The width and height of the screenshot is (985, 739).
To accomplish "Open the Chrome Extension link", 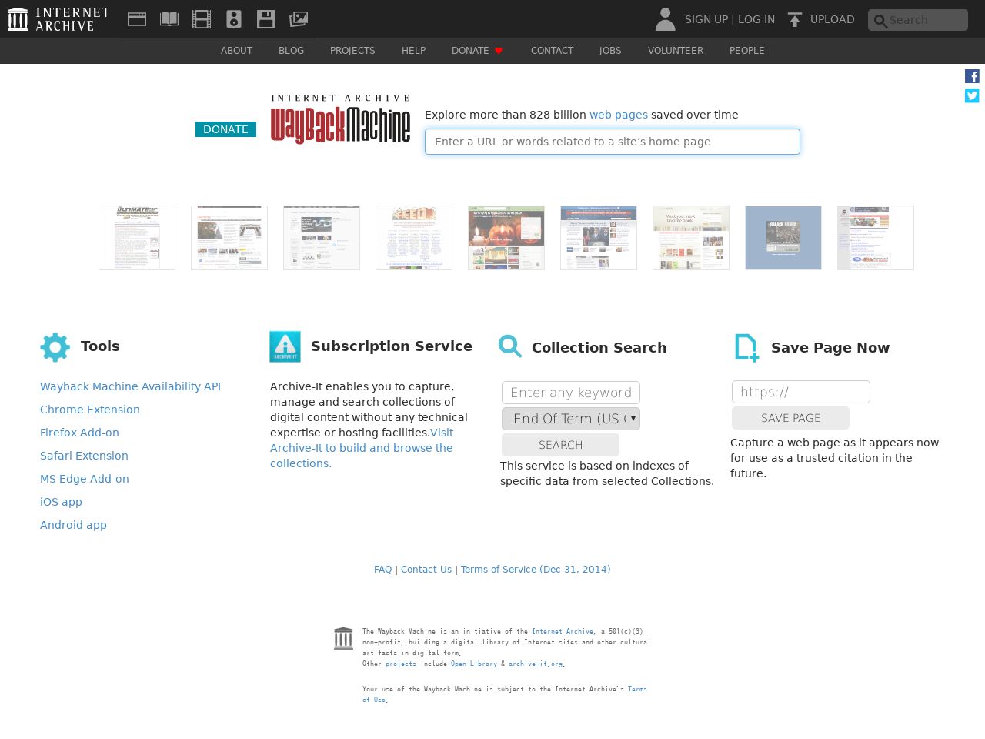I will (90, 410).
